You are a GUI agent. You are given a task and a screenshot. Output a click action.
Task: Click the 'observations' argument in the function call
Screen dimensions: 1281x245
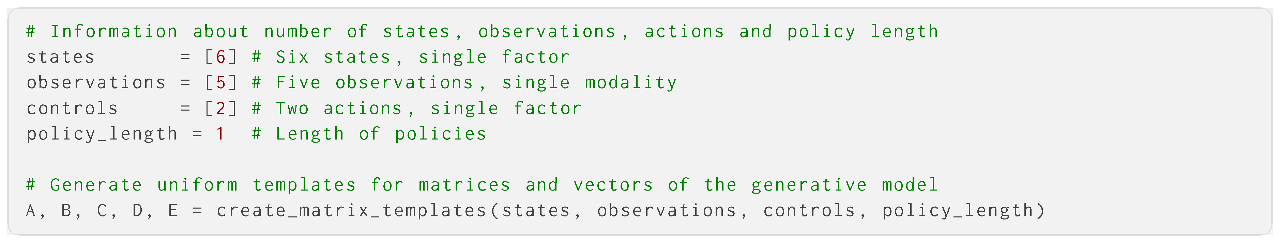tap(666, 211)
